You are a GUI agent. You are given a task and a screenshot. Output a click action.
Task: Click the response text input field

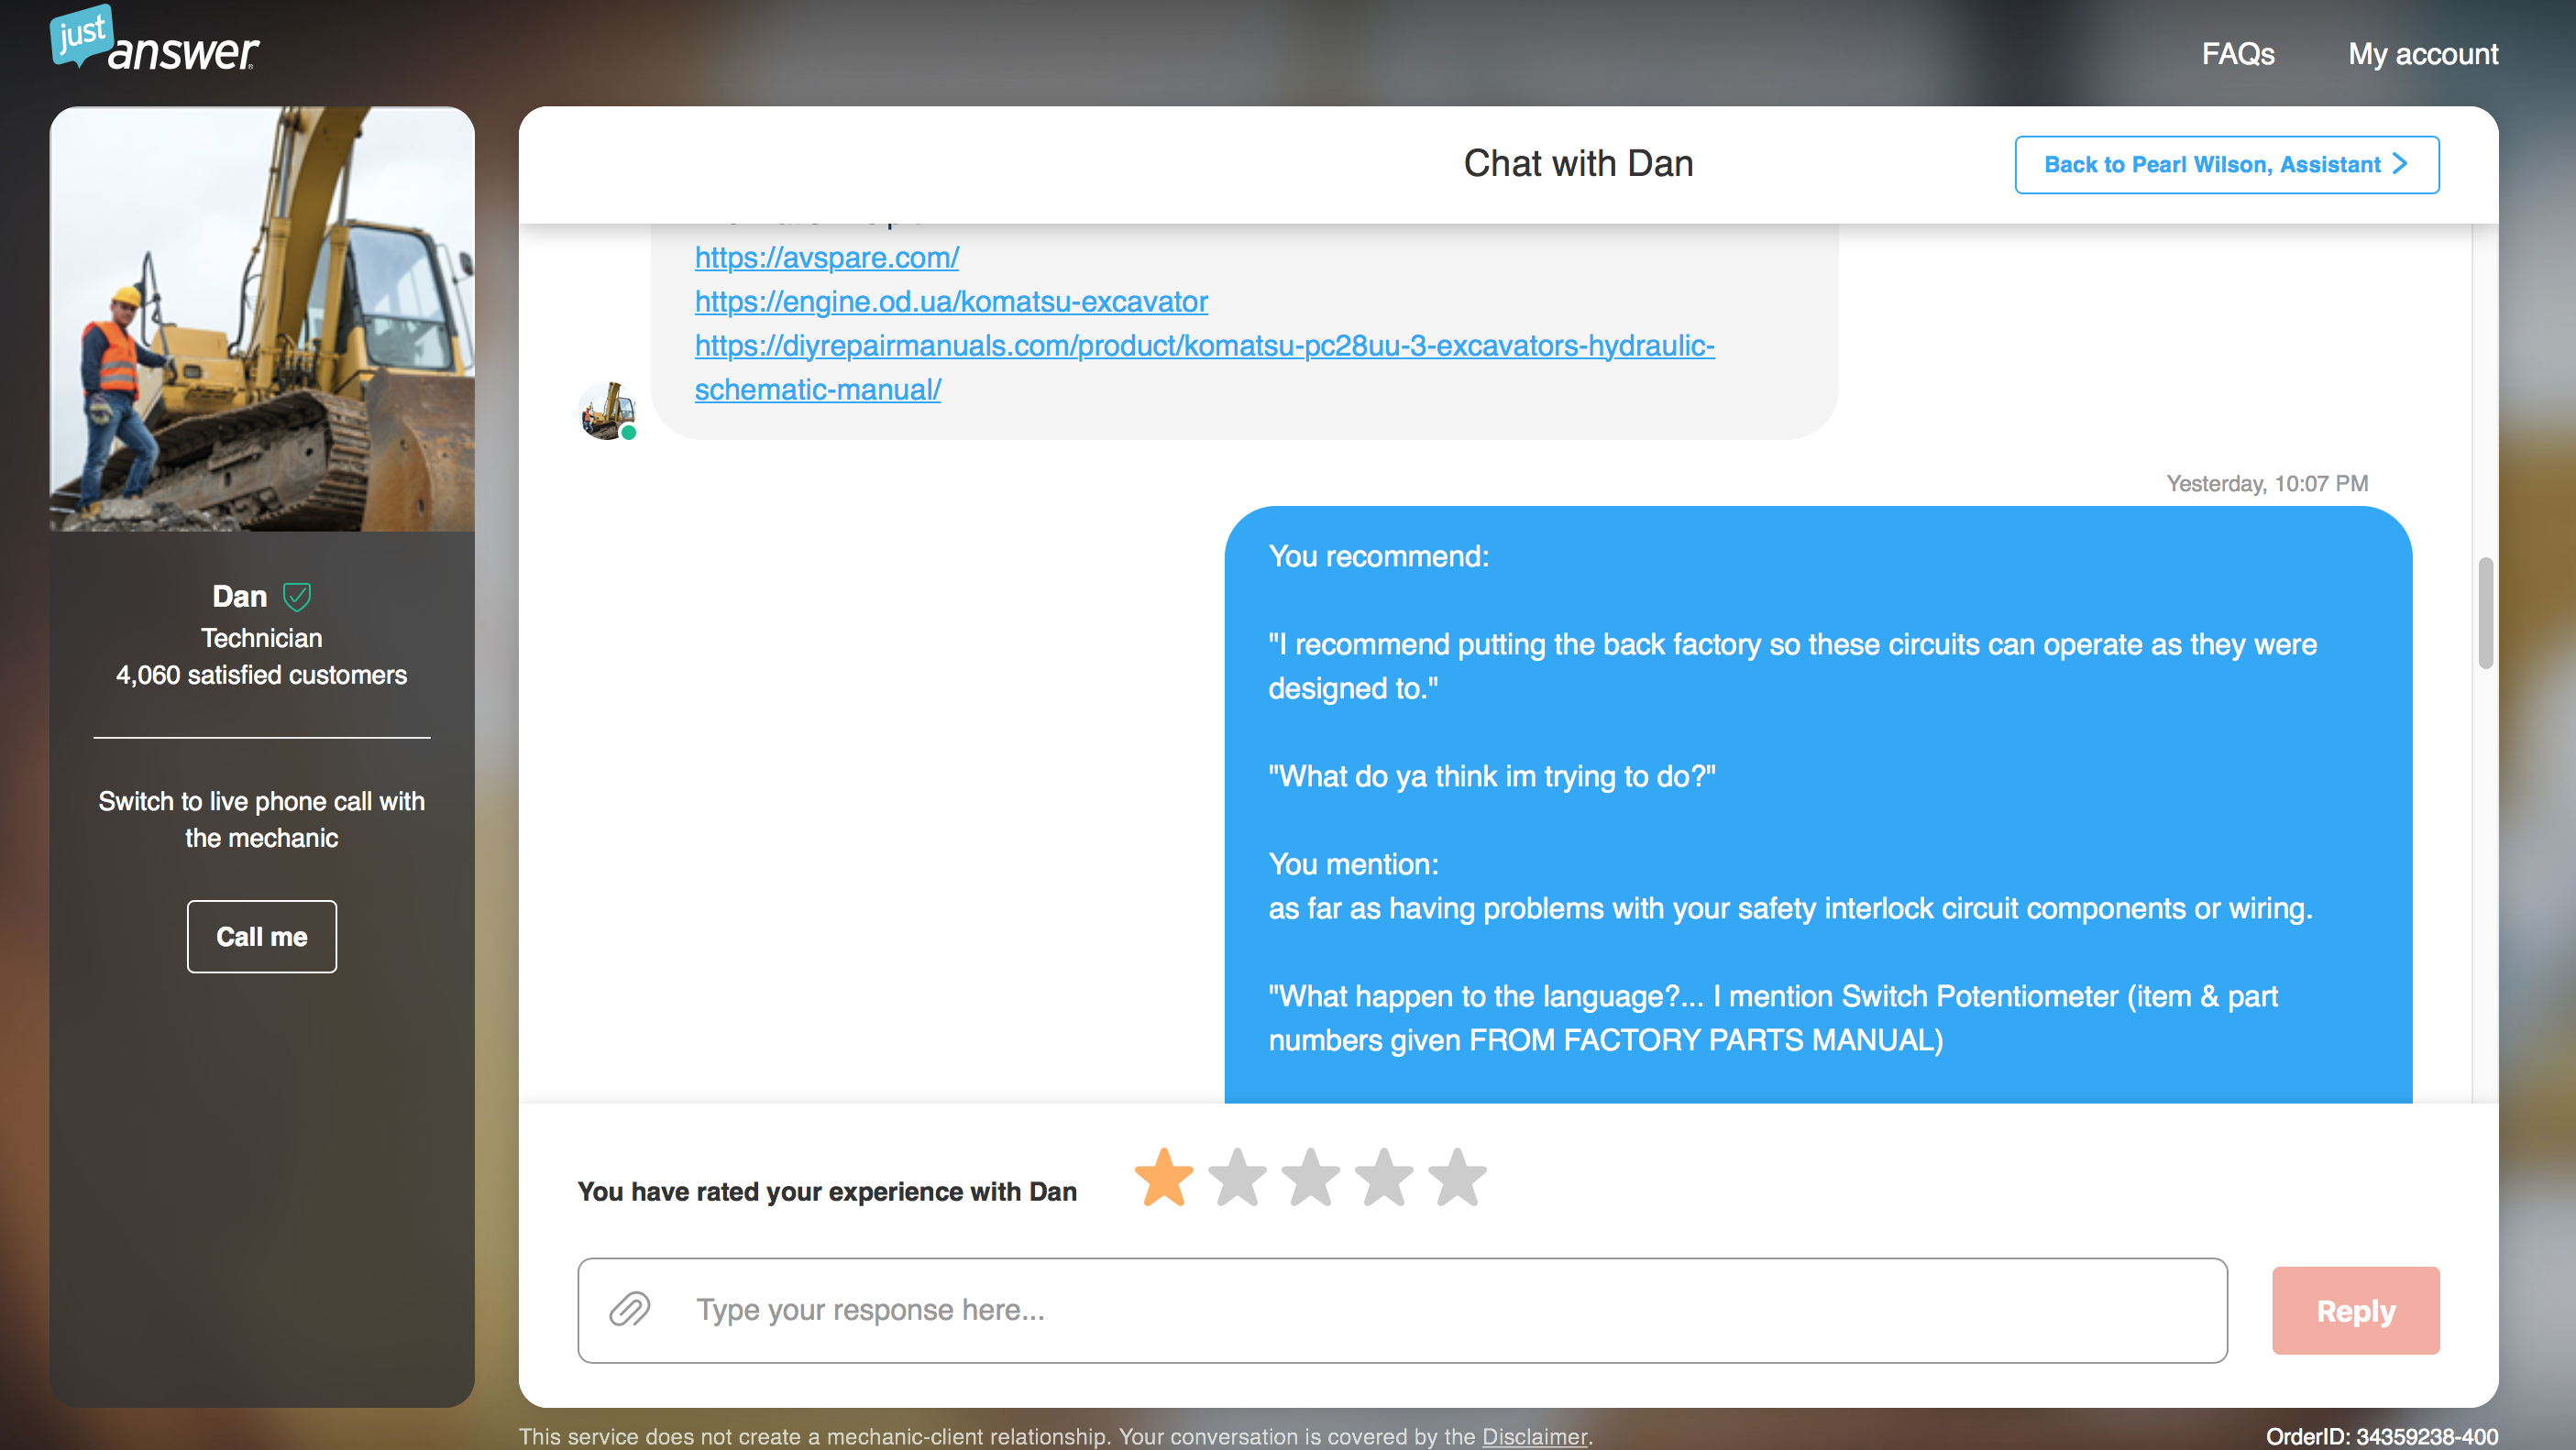tap(1300, 1310)
